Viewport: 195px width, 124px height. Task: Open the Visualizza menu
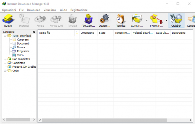click(x=50, y=10)
